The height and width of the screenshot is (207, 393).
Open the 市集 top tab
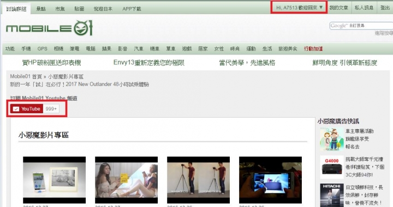coord(60,9)
